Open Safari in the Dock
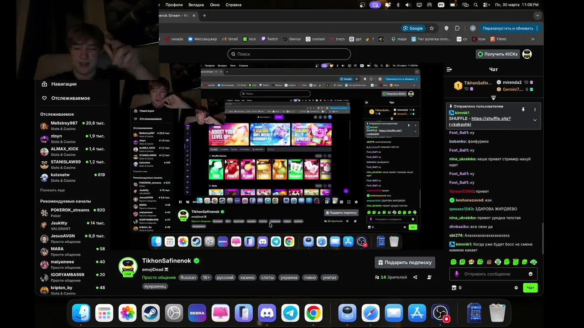The height and width of the screenshot is (328, 584). 370,313
